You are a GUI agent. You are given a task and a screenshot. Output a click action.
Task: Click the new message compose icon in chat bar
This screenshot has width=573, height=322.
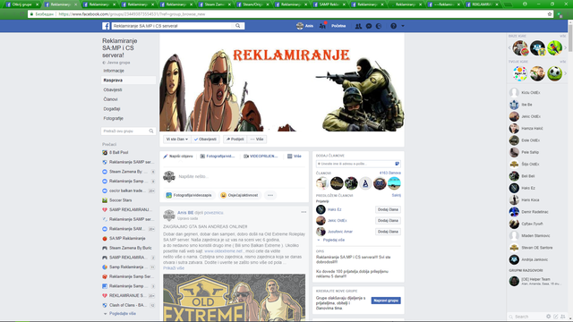tap(555, 317)
